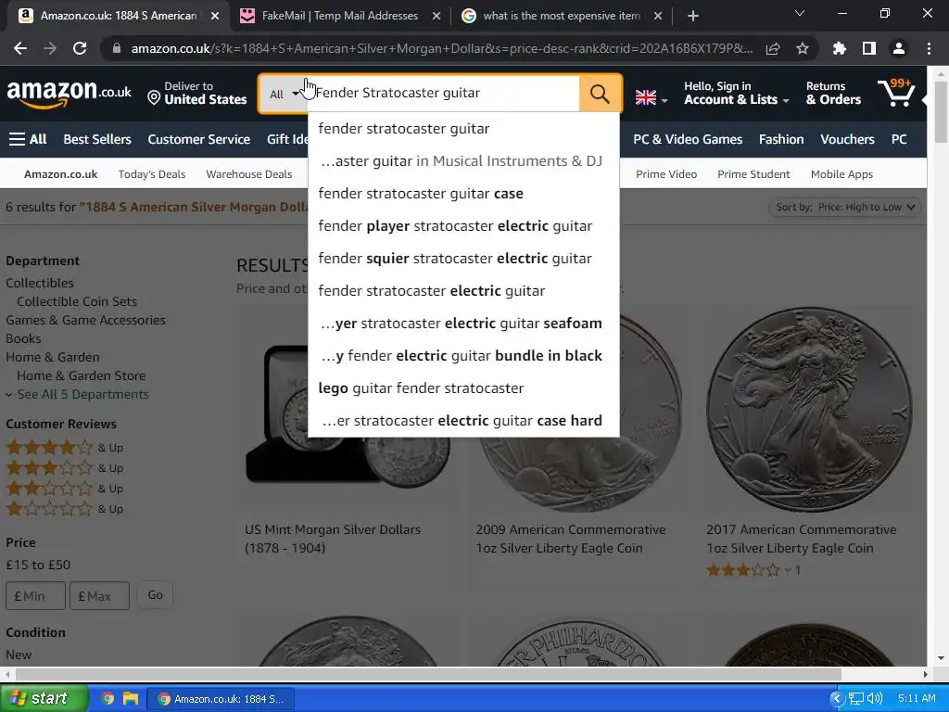The width and height of the screenshot is (949, 712).
Task: Choose suggestion fender squier stratocaster electric guitar
Action: pyautogui.click(x=463, y=259)
